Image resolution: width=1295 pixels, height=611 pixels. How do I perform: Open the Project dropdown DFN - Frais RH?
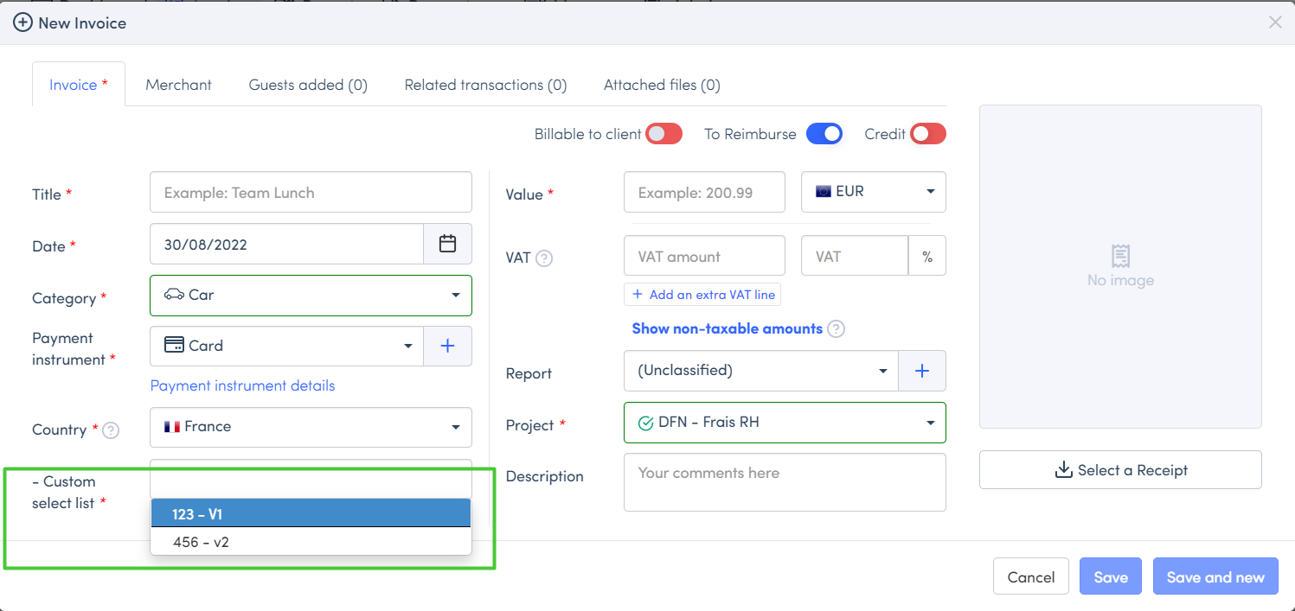coord(785,423)
